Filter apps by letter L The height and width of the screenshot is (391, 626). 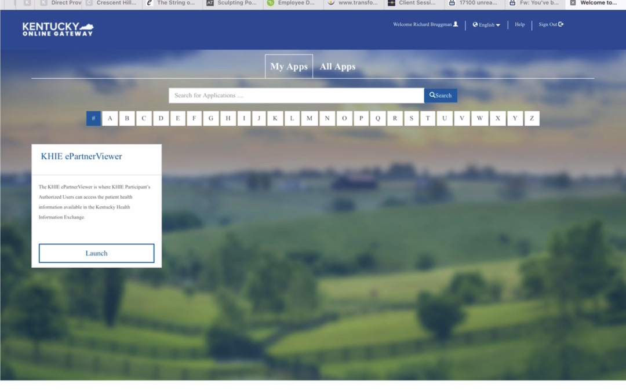[292, 118]
